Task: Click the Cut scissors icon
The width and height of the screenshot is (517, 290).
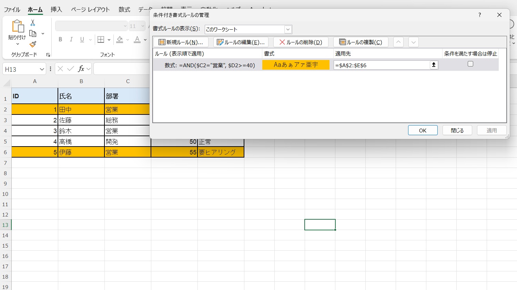Action: (x=33, y=23)
